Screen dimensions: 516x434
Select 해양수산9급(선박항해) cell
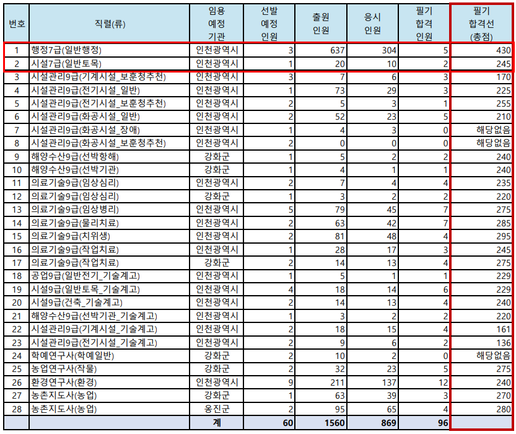[109, 156]
